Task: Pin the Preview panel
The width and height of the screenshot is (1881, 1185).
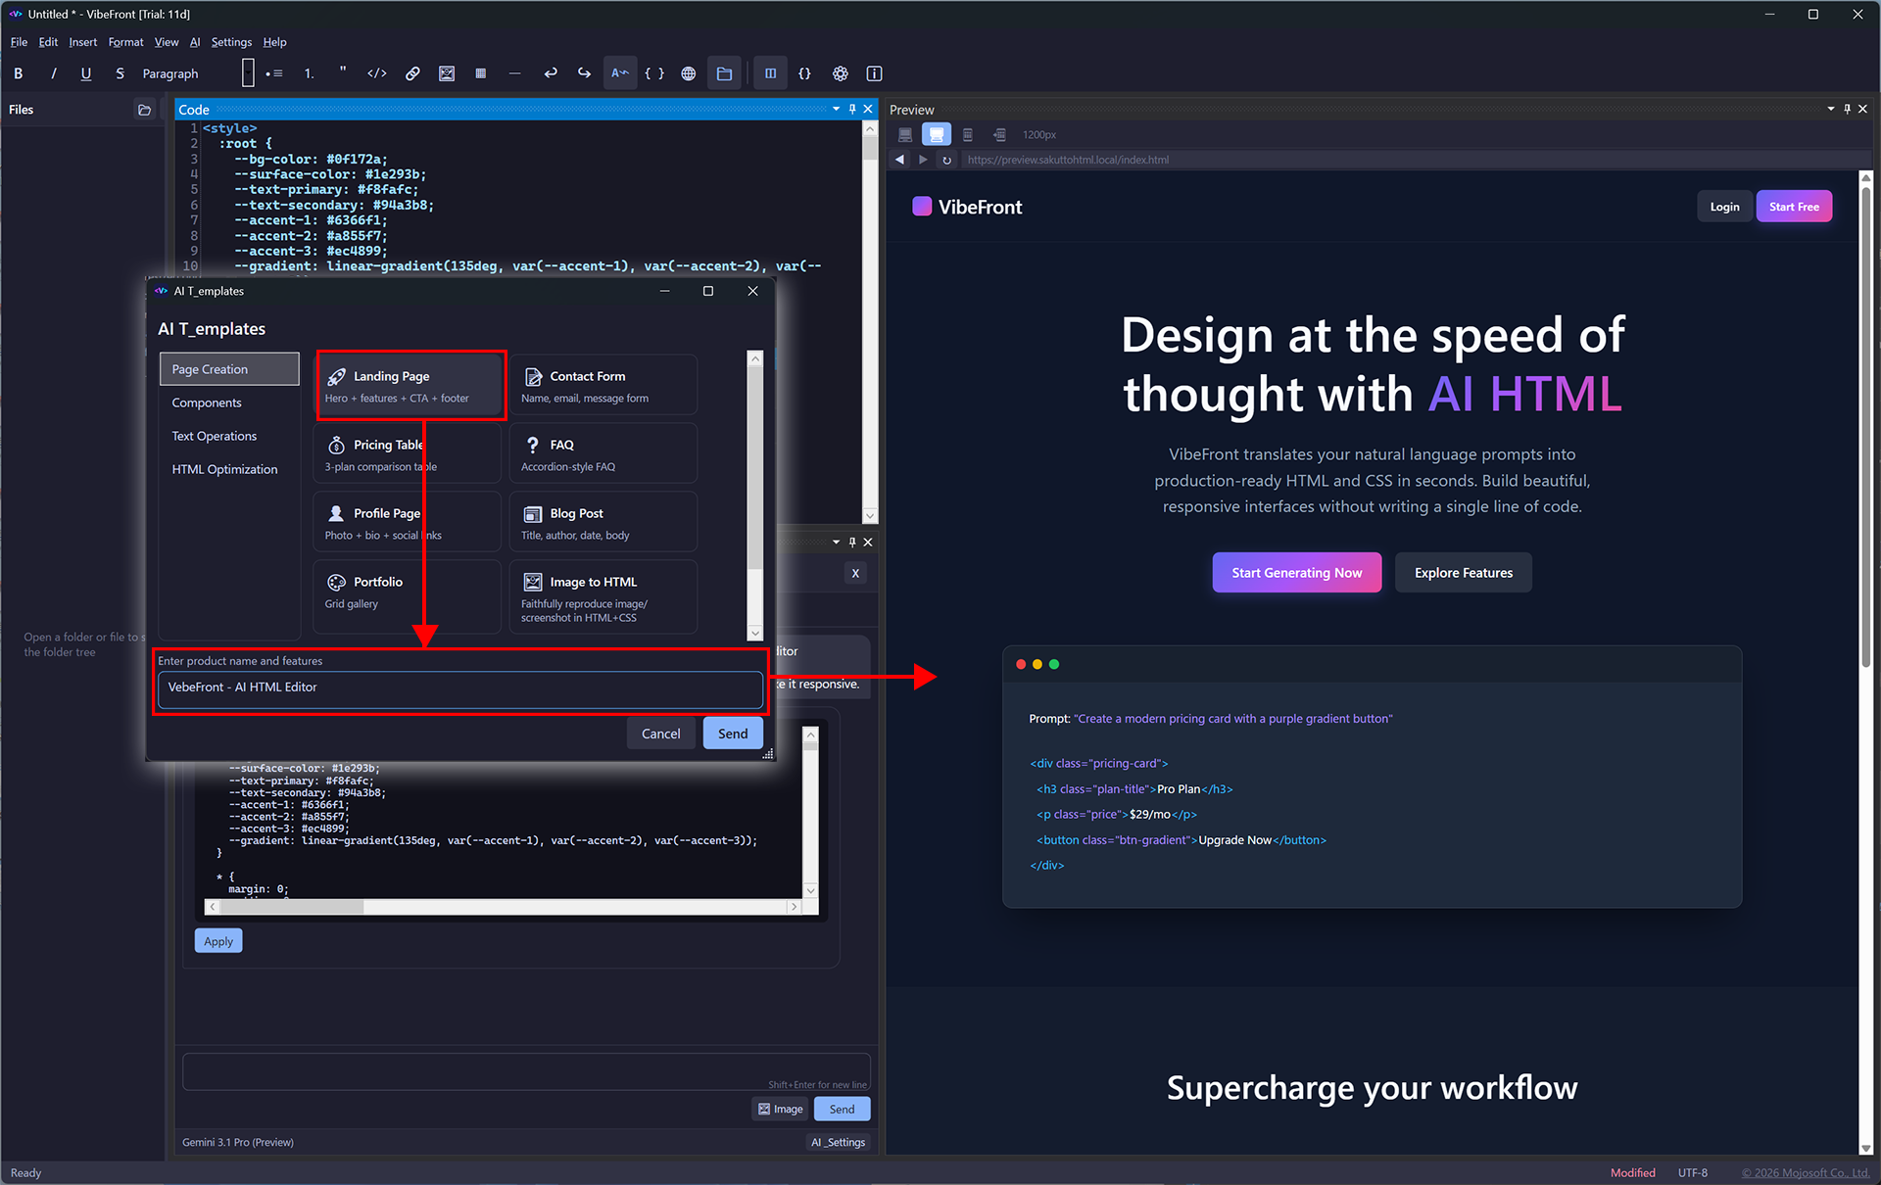Action: (1847, 109)
